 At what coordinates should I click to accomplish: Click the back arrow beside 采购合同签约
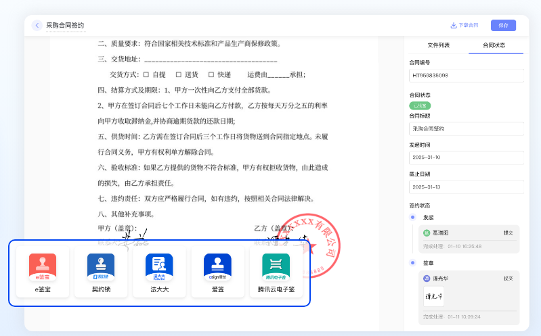pyautogui.click(x=37, y=25)
